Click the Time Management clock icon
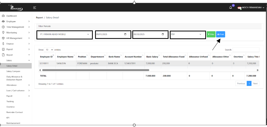The image size is (267, 127). [3, 27]
